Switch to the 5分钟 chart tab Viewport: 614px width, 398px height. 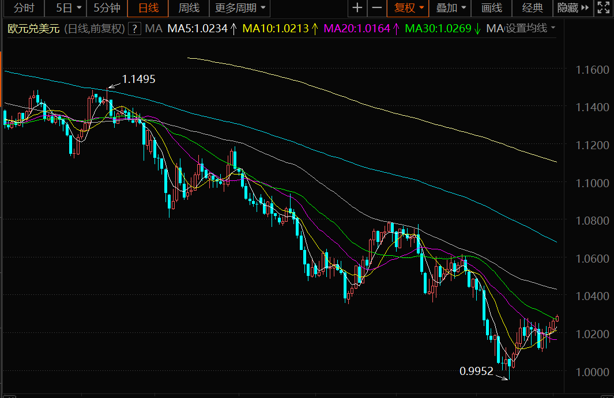107,8
